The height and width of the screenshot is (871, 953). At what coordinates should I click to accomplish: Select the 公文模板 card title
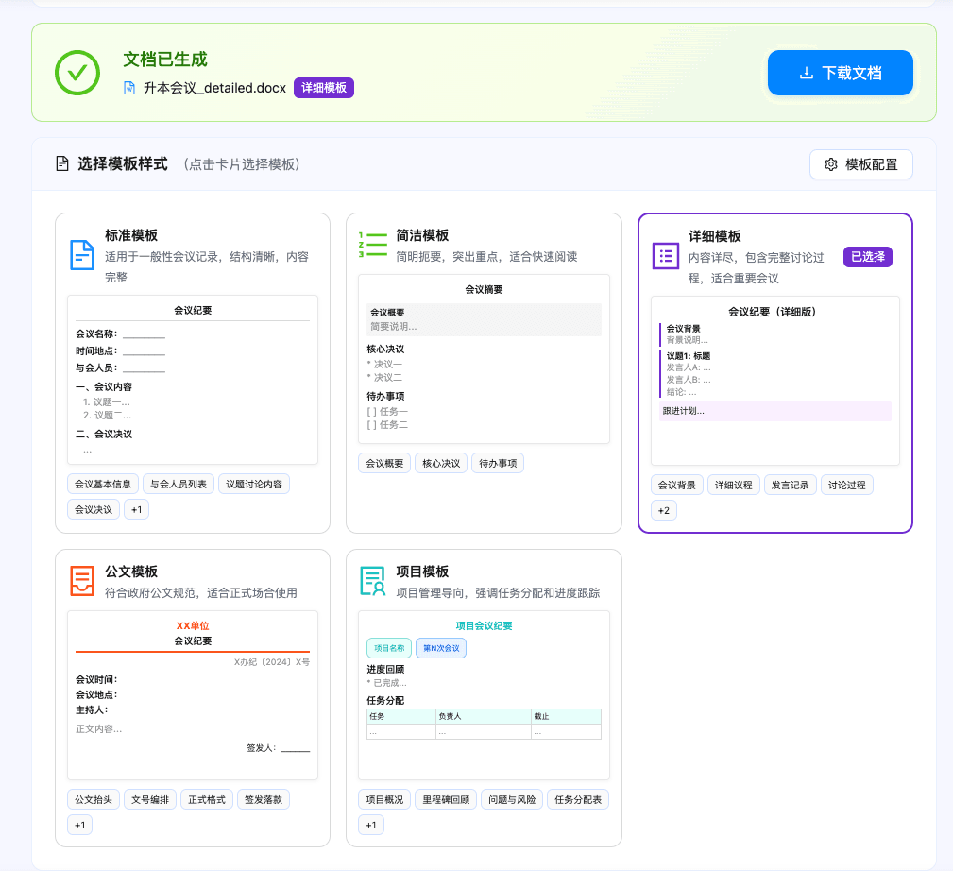131,572
